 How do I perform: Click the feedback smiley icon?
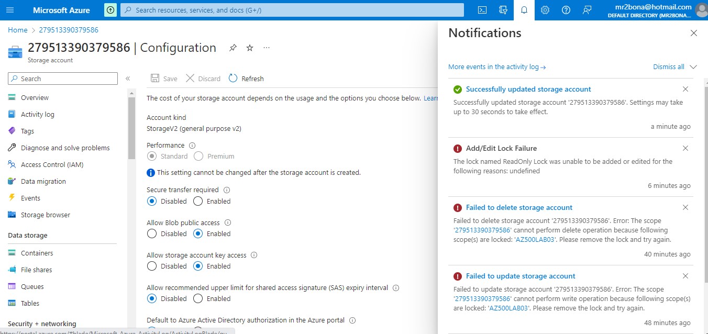pyautogui.click(x=587, y=10)
